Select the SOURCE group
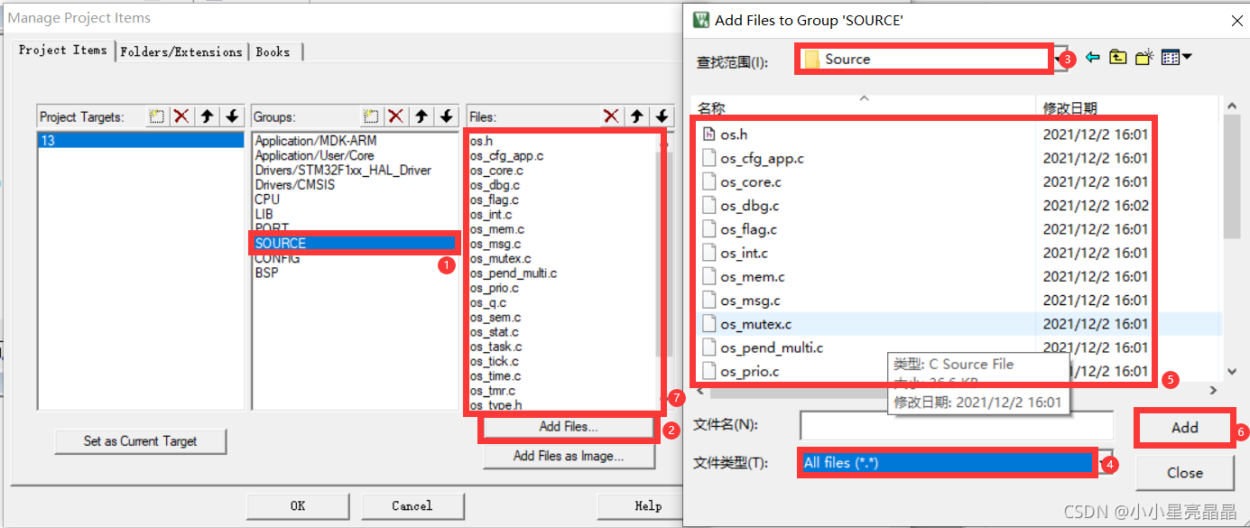The height and width of the screenshot is (528, 1250). 356,243
